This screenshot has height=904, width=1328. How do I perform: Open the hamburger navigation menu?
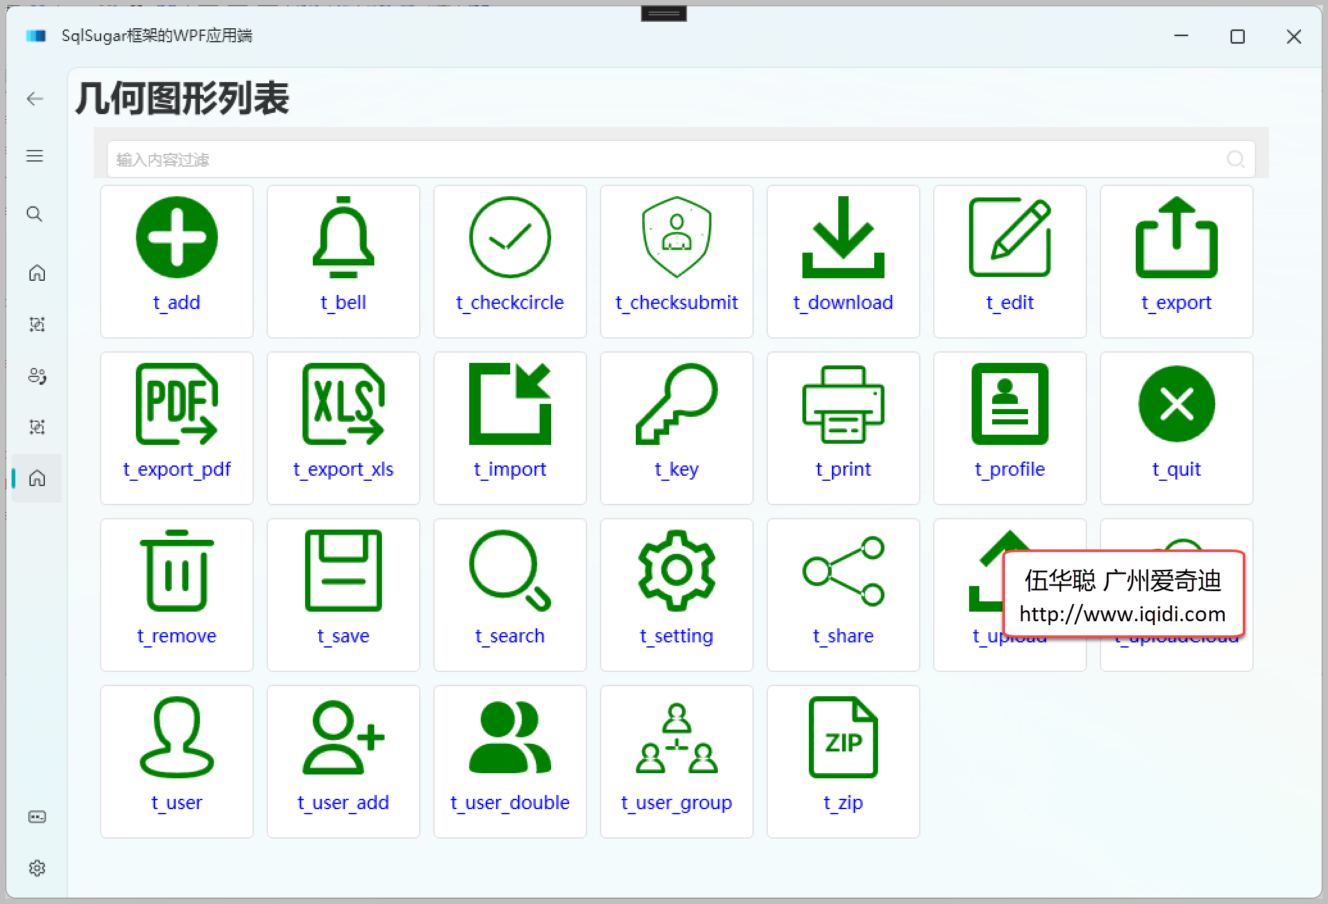click(x=34, y=155)
